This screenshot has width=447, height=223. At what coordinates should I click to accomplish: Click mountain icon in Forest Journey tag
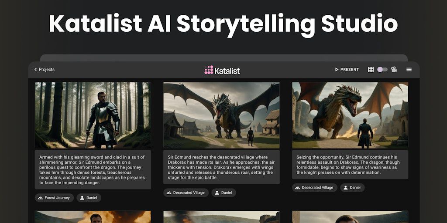(40, 198)
